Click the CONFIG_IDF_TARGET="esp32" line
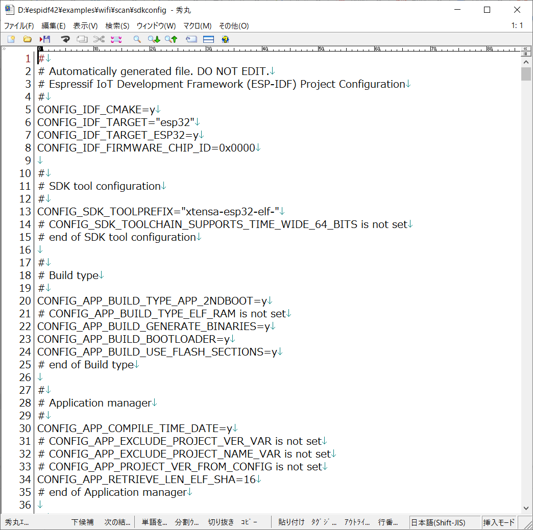Viewport: 533px width, 530px height. [116, 122]
